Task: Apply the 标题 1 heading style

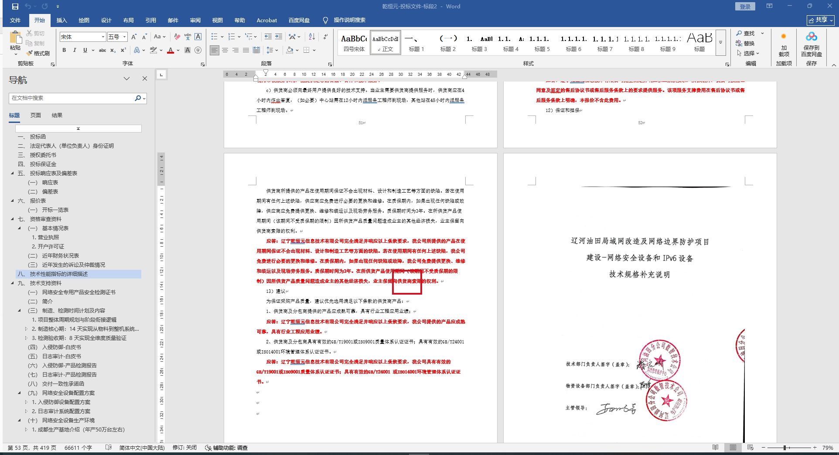Action: (416, 43)
